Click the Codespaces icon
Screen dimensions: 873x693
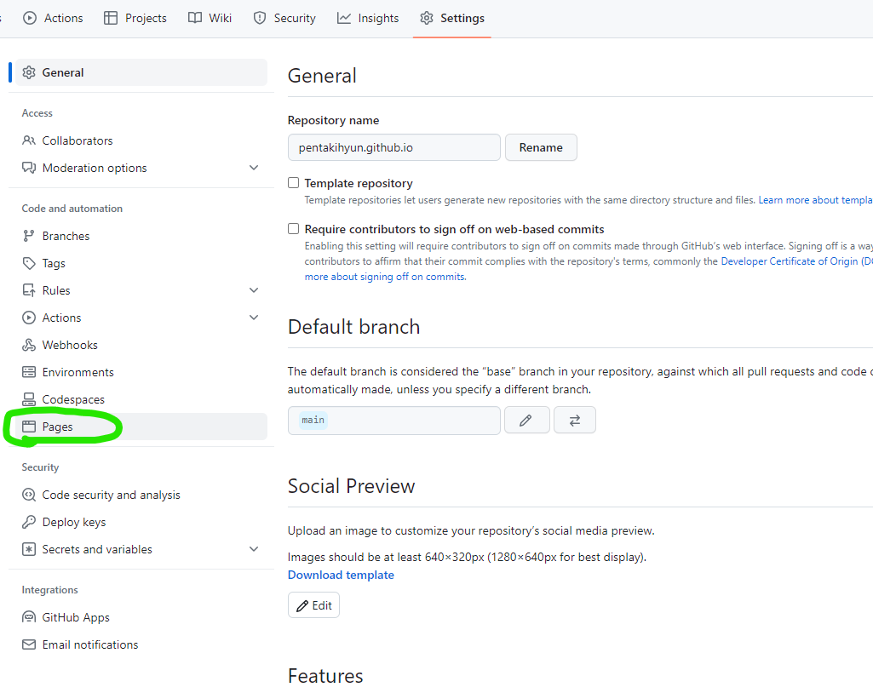pyautogui.click(x=29, y=399)
